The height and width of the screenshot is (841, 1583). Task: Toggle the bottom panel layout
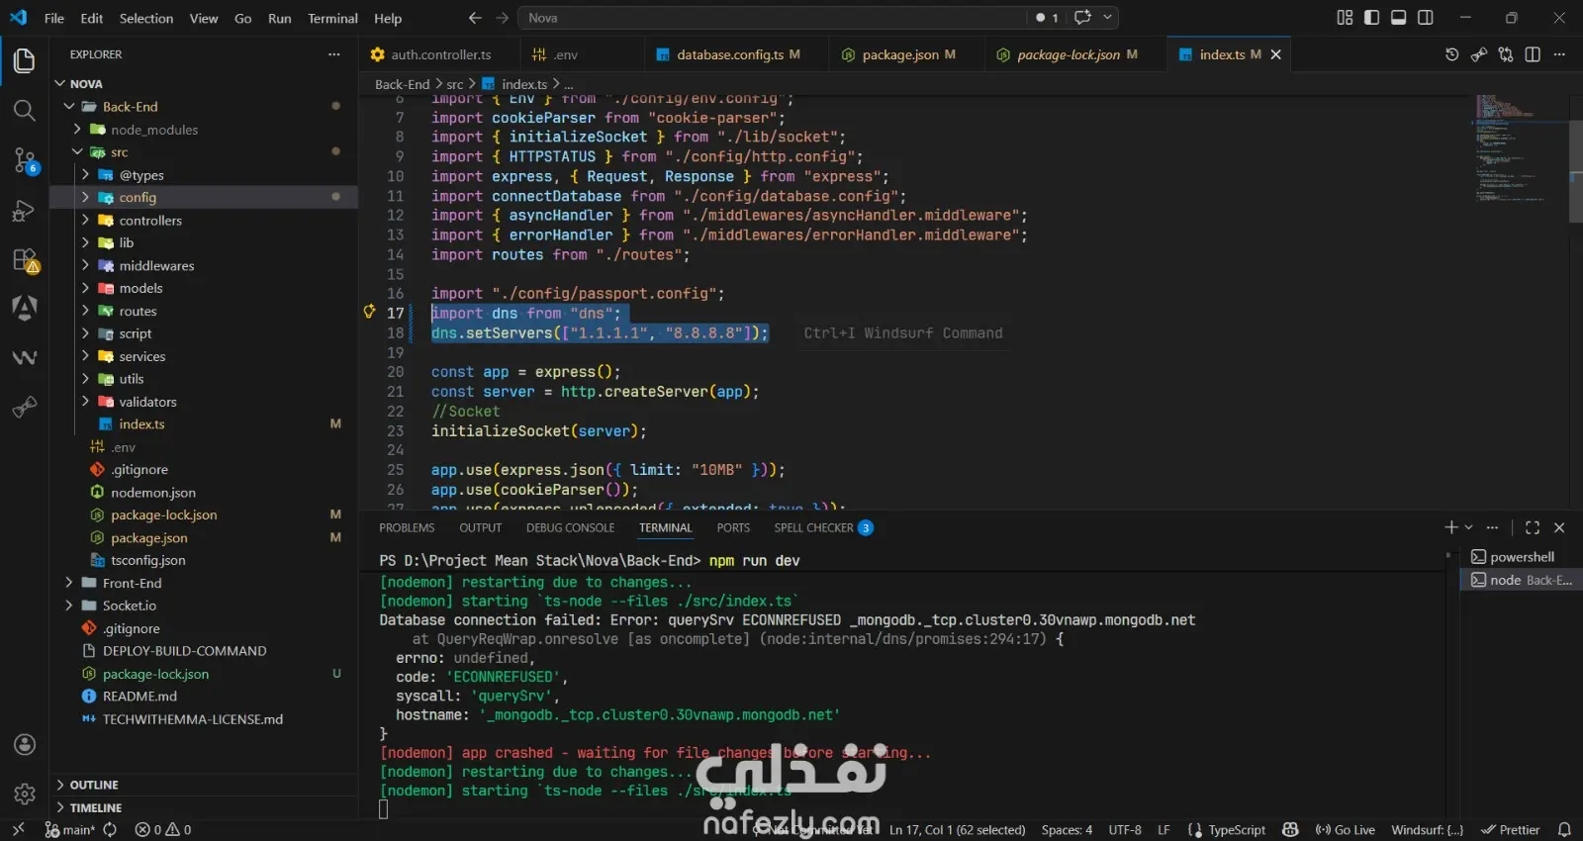(x=1398, y=18)
